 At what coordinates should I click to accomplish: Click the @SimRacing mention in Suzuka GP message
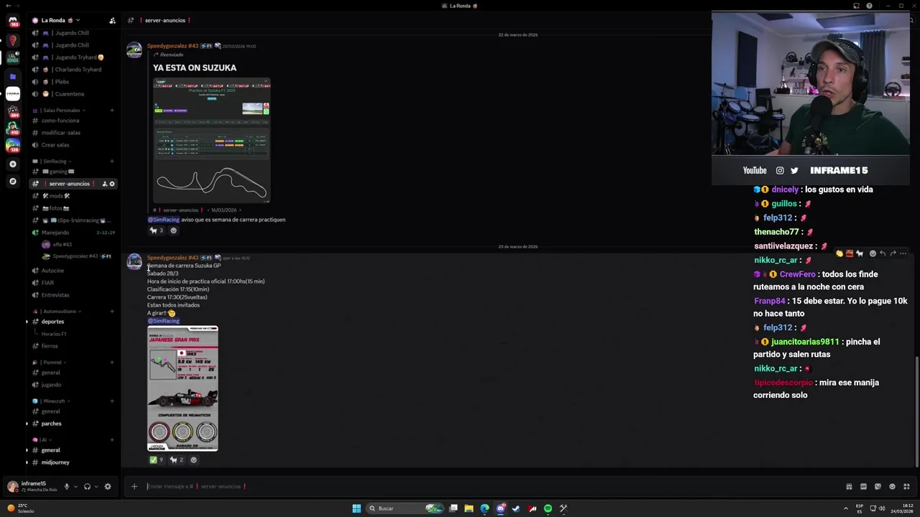point(163,321)
